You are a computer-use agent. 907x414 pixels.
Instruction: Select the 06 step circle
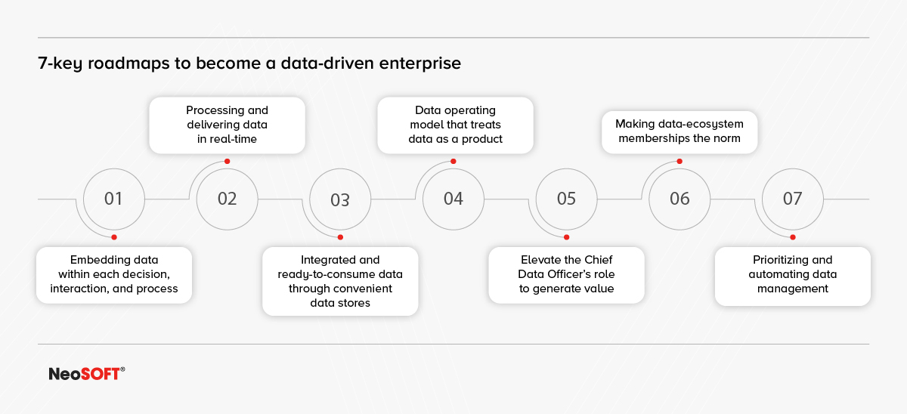coord(679,199)
